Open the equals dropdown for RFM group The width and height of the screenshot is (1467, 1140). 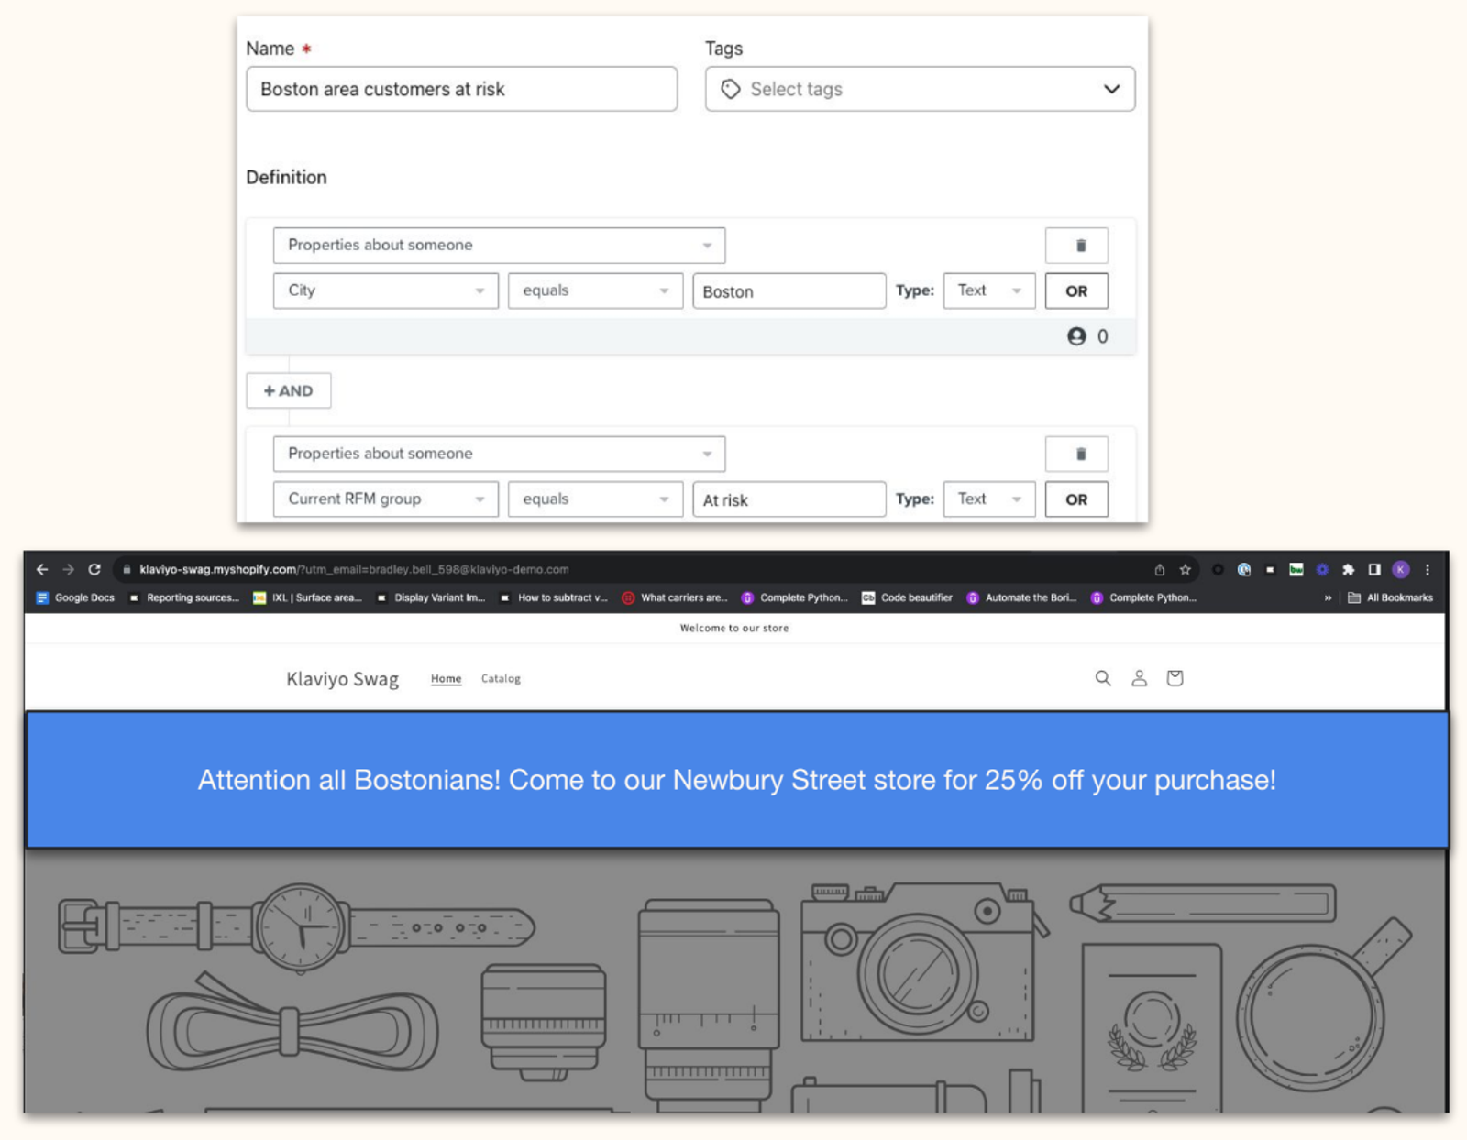[595, 499]
